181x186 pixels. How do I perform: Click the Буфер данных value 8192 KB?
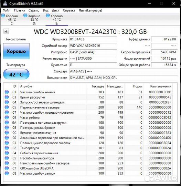[x=164, y=39]
